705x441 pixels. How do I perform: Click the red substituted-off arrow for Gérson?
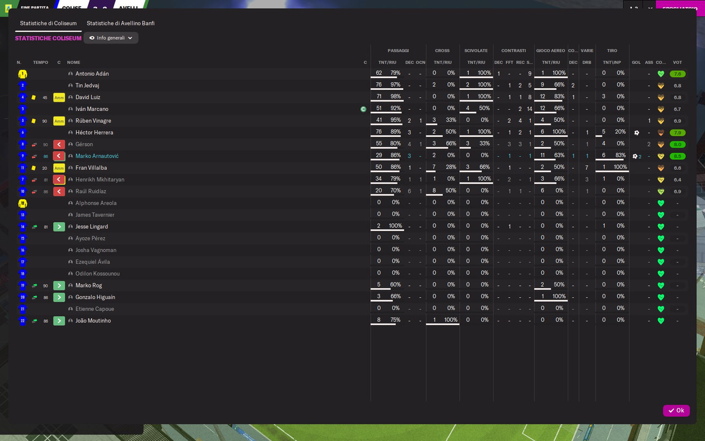(x=59, y=144)
